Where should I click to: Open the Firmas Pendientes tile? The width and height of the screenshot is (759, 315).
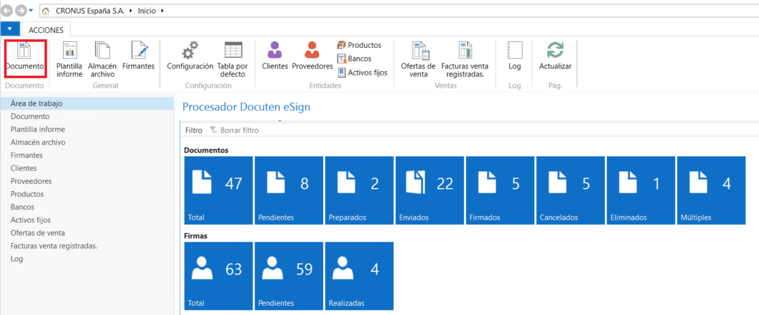(x=289, y=276)
